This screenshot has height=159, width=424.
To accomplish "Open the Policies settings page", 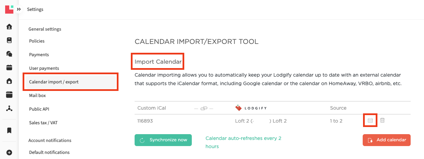I will pos(37,41).
